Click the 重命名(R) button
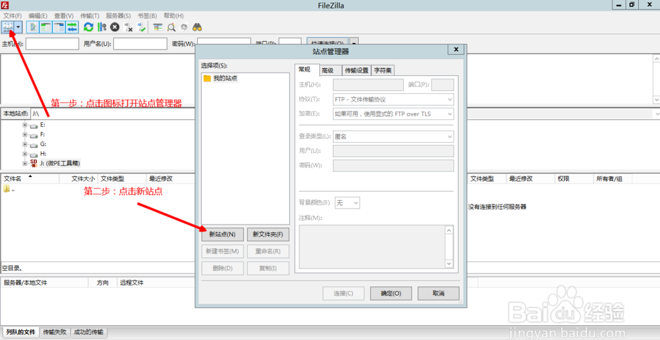 pos(268,251)
